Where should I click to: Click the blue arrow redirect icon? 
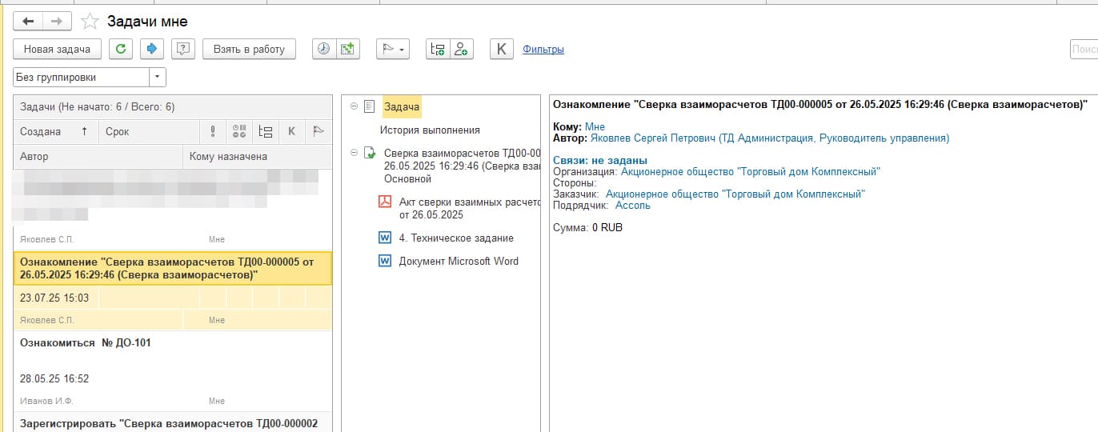click(151, 49)
